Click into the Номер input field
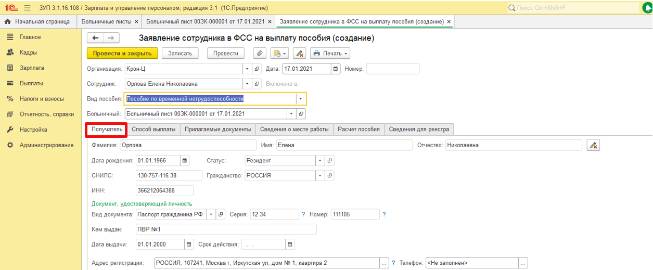This screenshot has height=270, width=653. click(392, 69)
